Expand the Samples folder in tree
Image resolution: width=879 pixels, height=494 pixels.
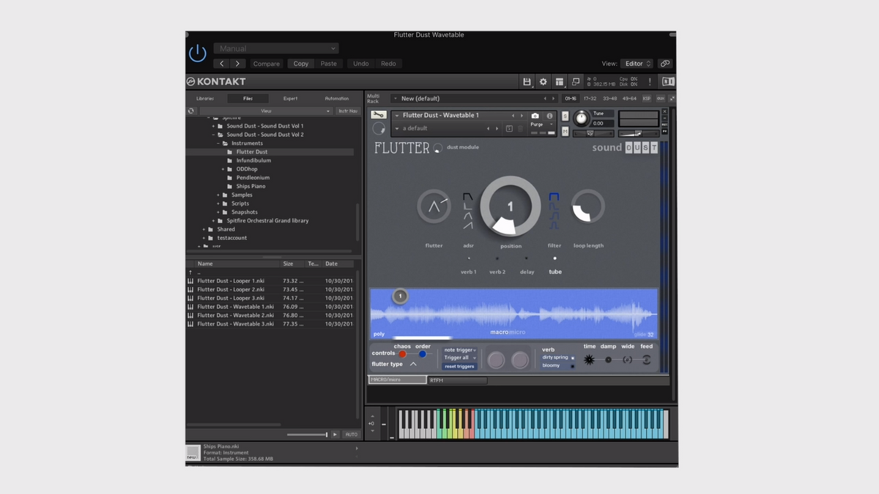tap(218, 195)
